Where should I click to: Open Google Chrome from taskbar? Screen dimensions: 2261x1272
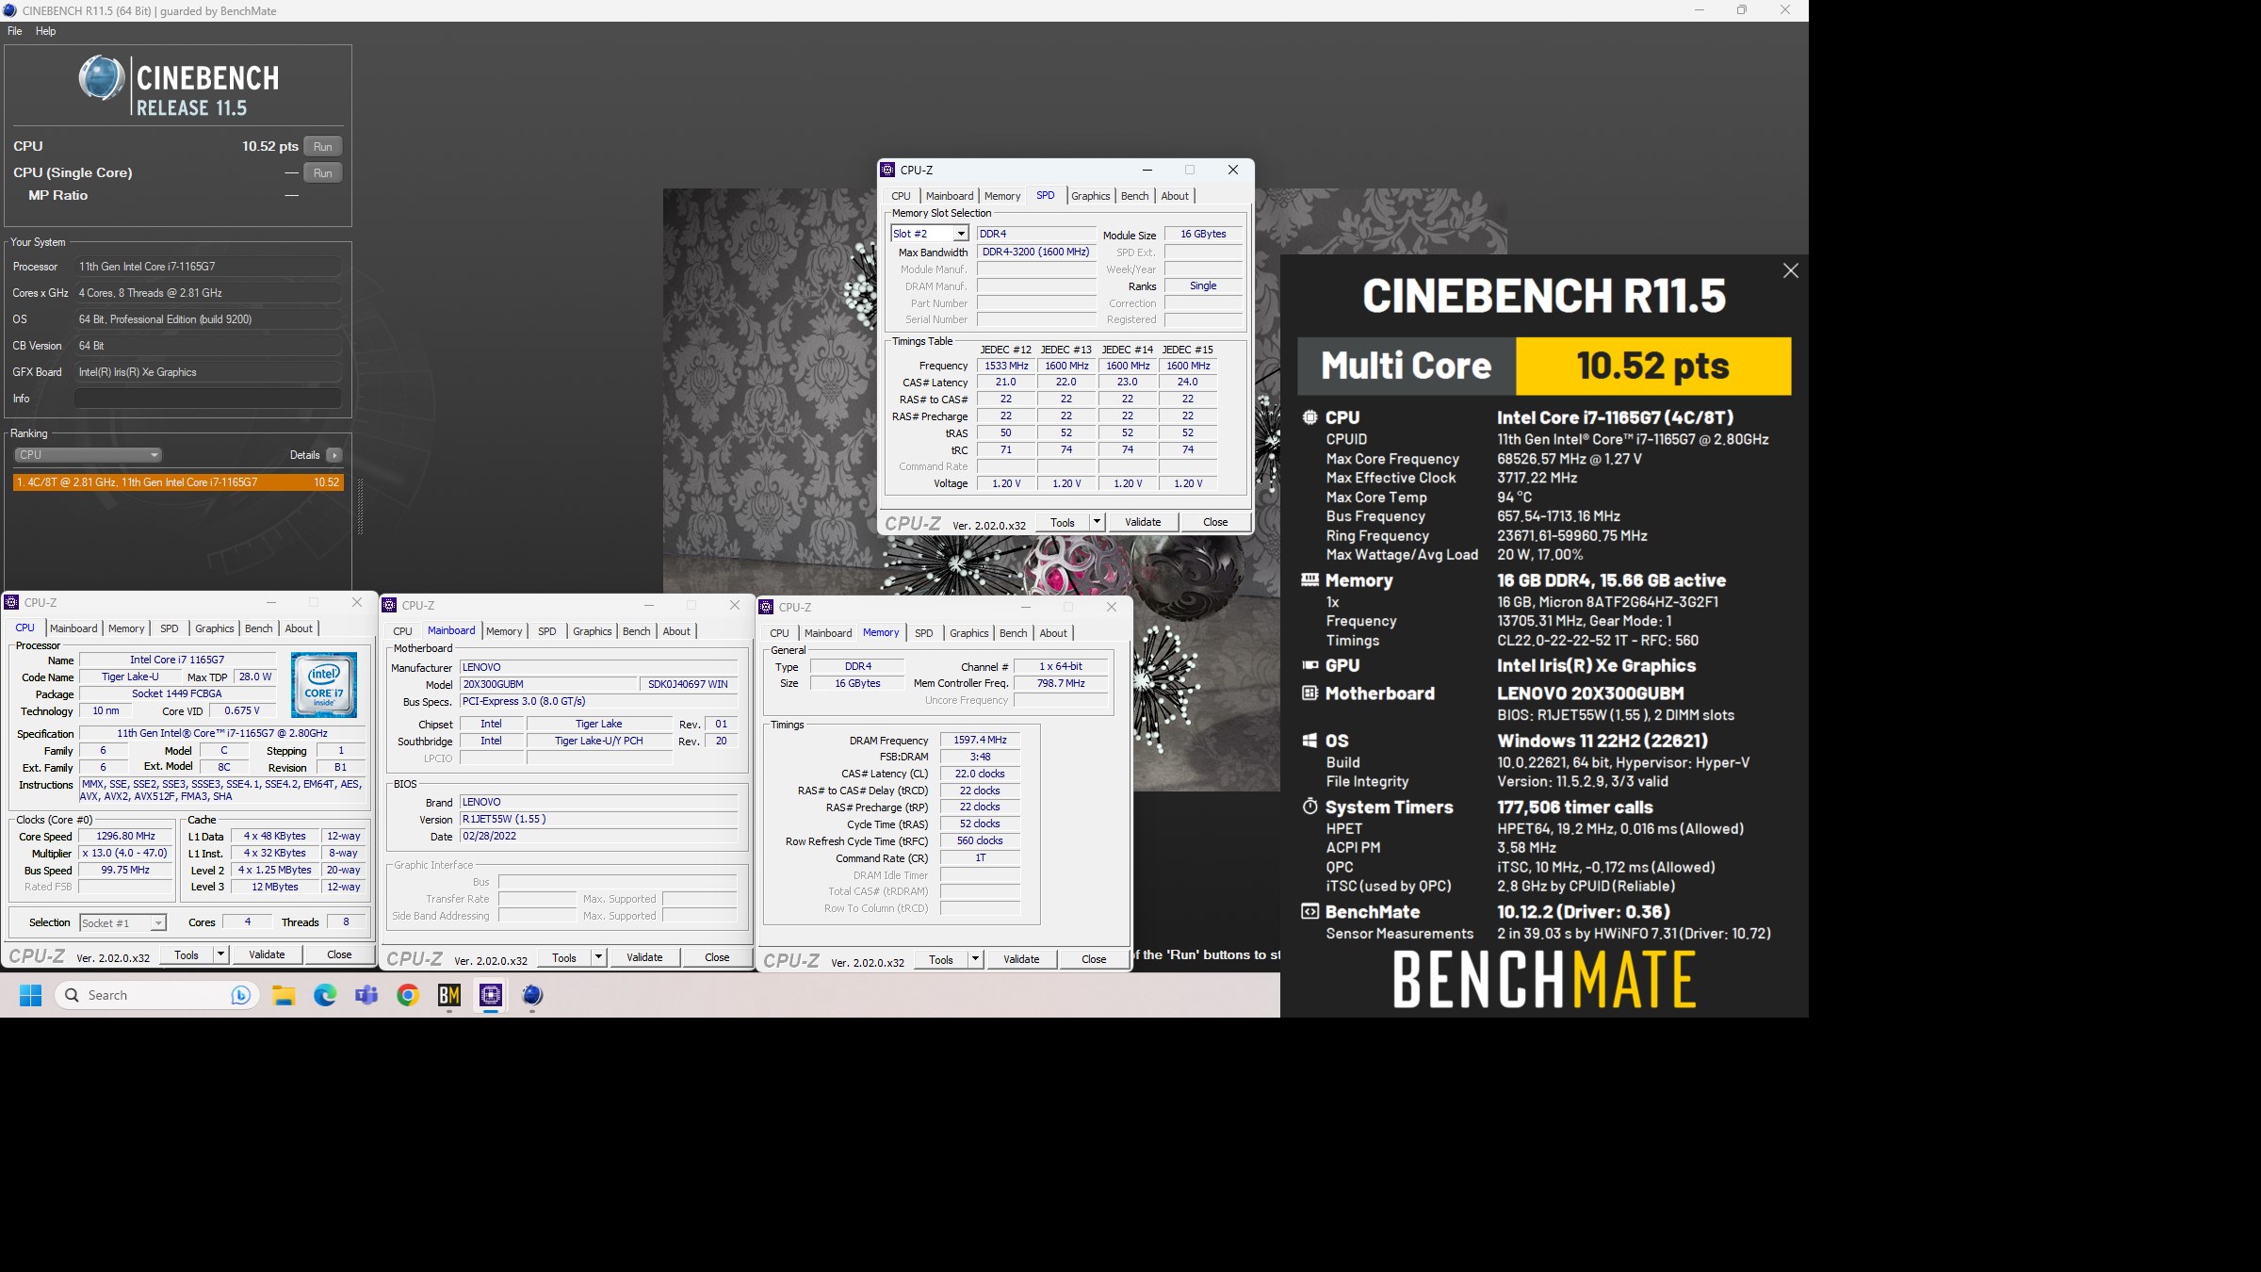408,995
